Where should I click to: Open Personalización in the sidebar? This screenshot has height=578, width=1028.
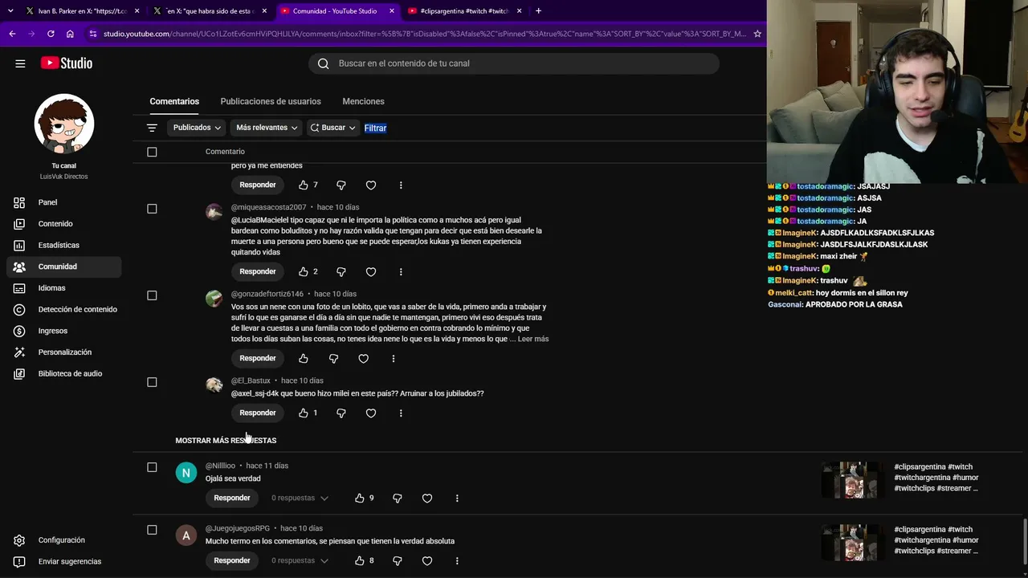[x=65, y=352]
